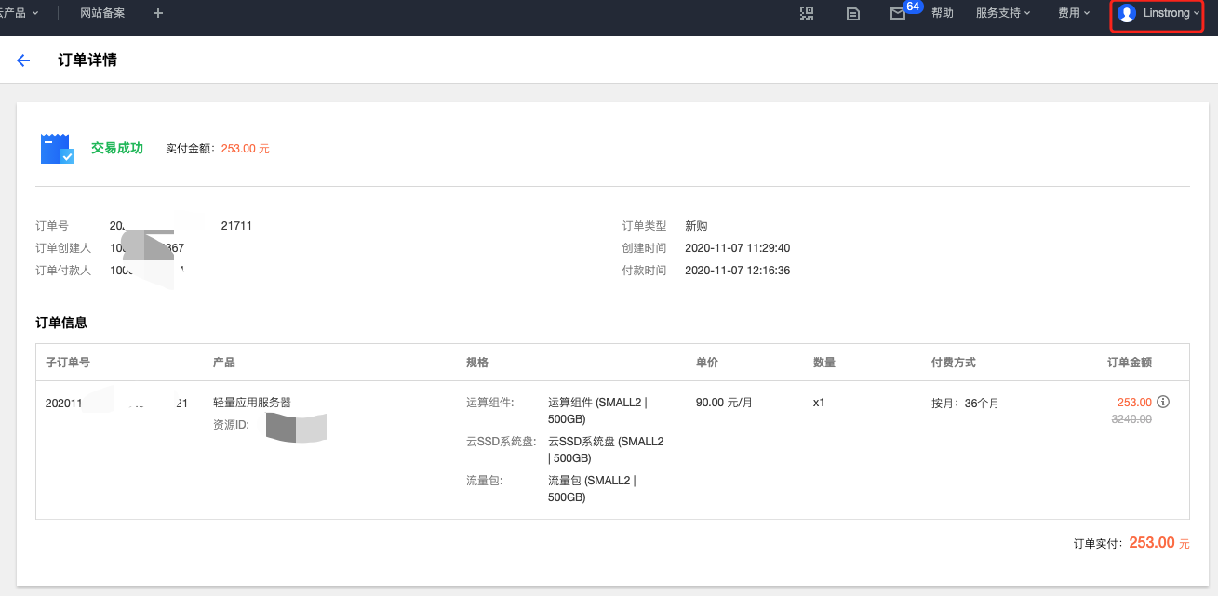Viewport: 1218px width, 596px height.
Task: Click the 轻量应用服务器 product name
Action: click(x=252, y=403)
